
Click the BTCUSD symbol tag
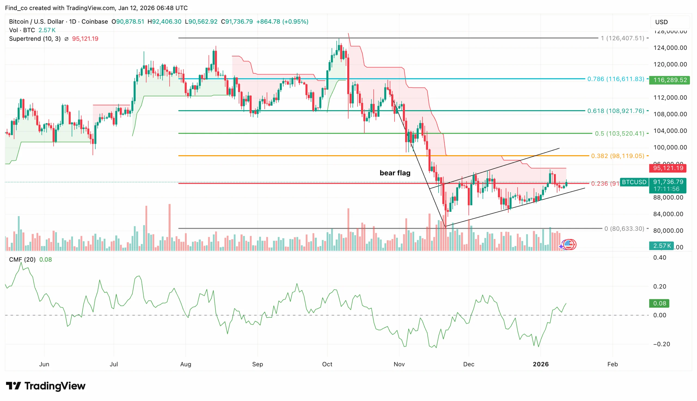coord(634,182)
